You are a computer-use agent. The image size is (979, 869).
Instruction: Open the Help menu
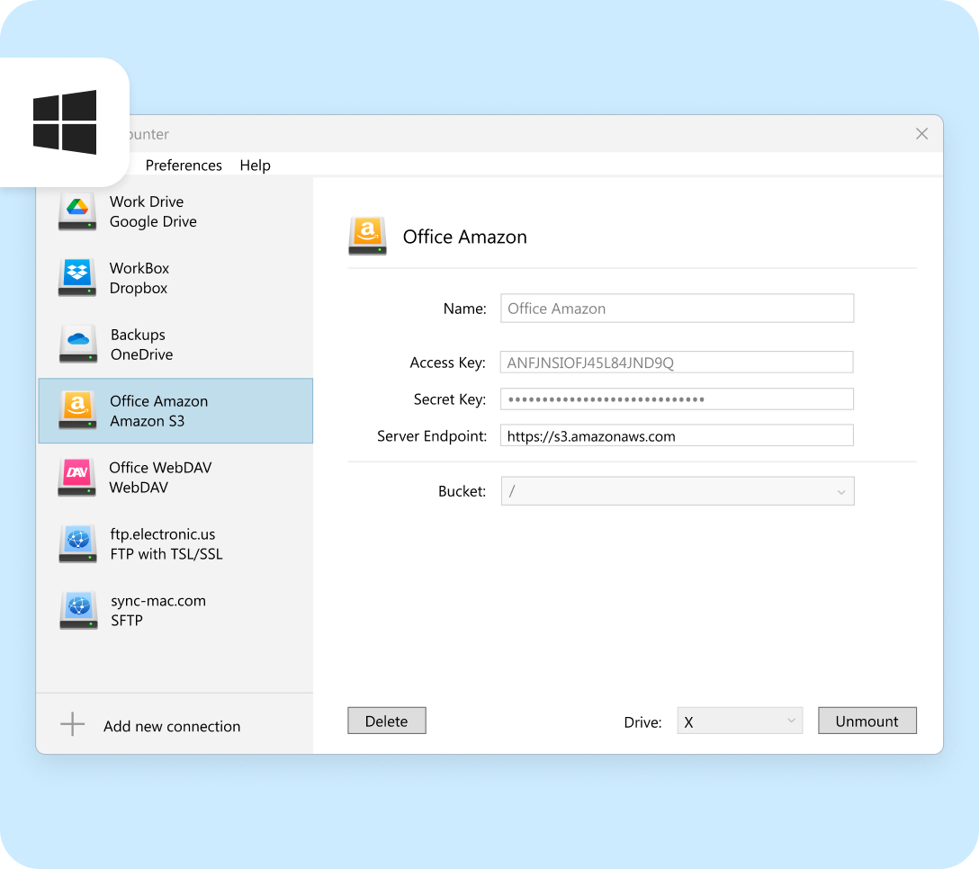pyautogui.click(x=255, y=166)
